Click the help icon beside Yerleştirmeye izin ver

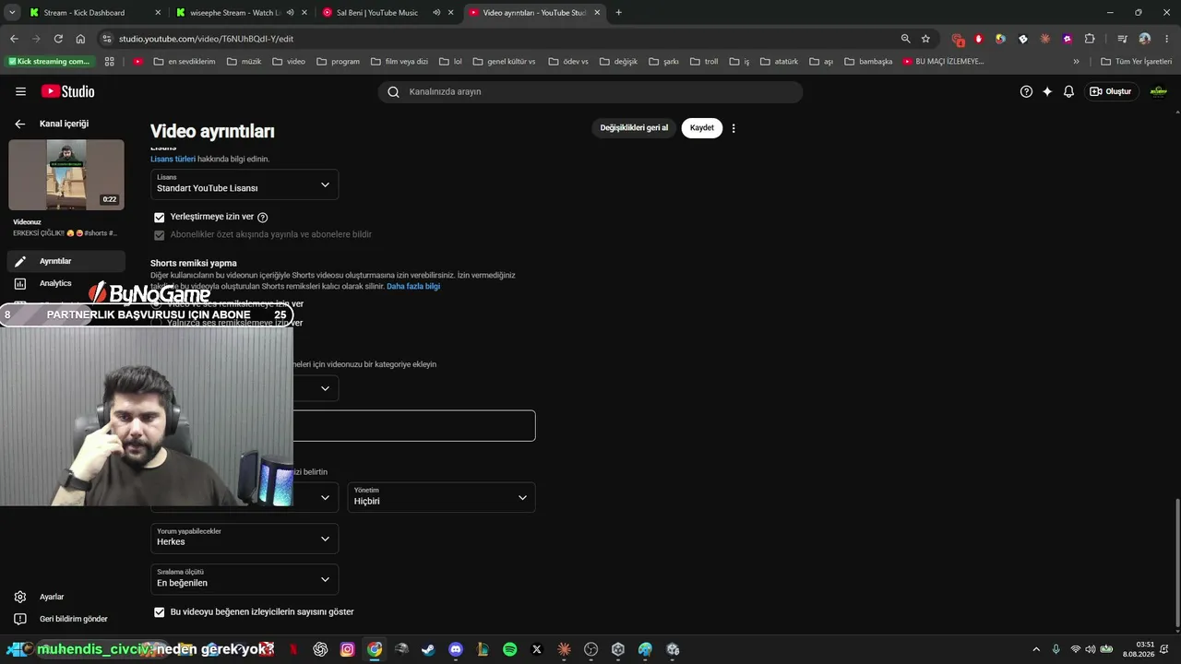(x=263, y=218)
